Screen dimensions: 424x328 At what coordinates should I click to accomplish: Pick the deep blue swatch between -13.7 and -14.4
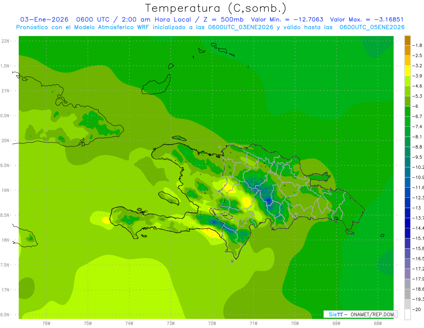(407, 223)
